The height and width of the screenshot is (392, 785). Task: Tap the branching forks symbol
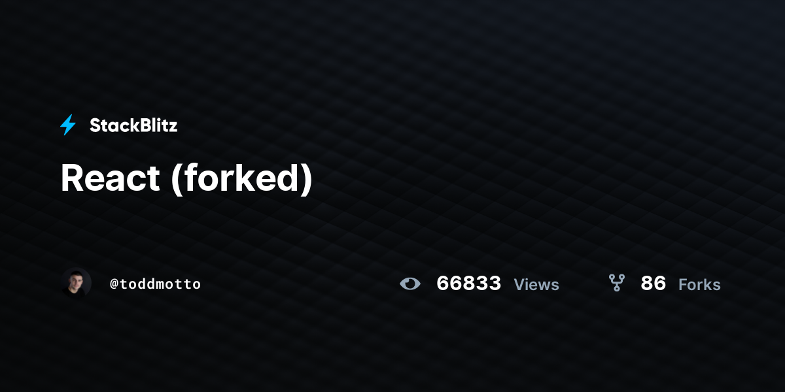coord(616,283)
